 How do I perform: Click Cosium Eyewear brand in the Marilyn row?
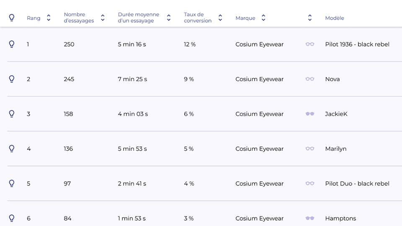click(x=260, y=149)
